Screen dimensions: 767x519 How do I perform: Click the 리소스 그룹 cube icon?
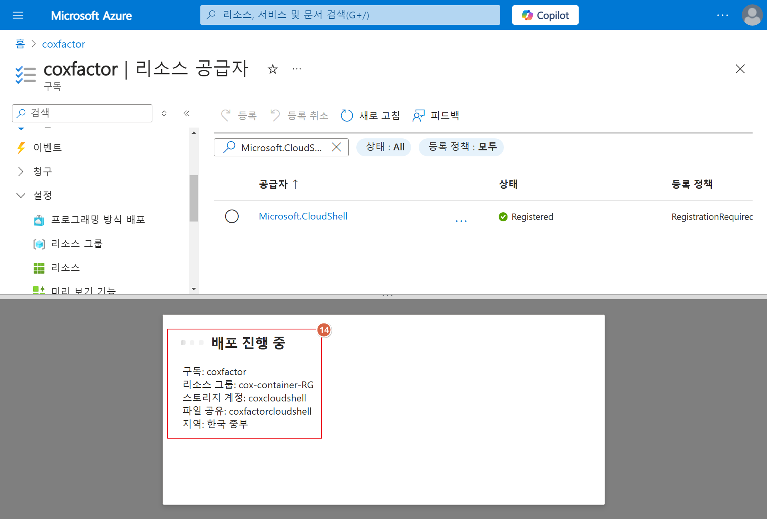coord(39,244)
